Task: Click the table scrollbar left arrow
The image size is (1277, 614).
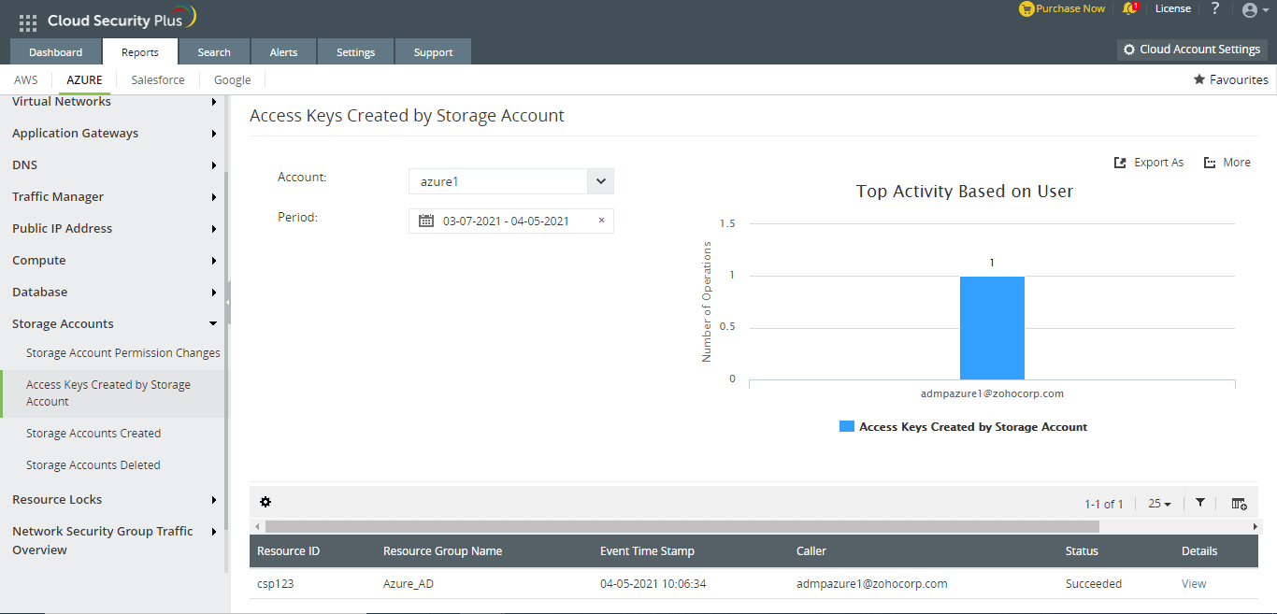Action: point(255,527)
